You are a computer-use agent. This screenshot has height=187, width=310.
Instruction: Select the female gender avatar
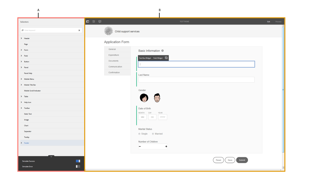point(144,98)
